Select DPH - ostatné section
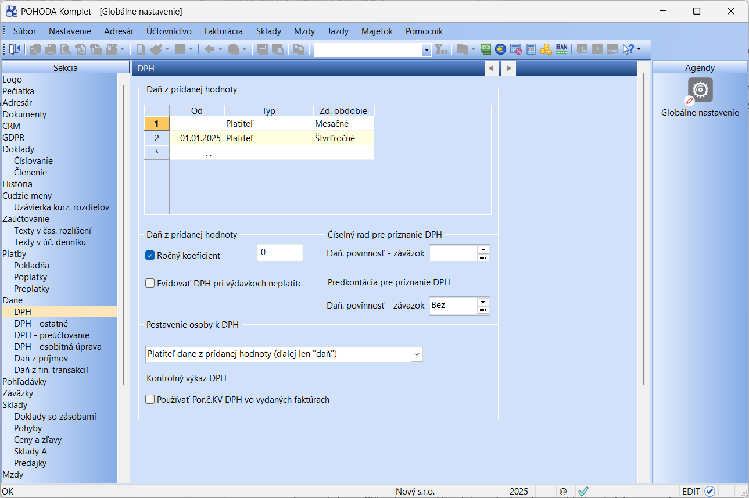Image resolution: width=749 pixels, height=498 pixels. click(x=41, y=324)
